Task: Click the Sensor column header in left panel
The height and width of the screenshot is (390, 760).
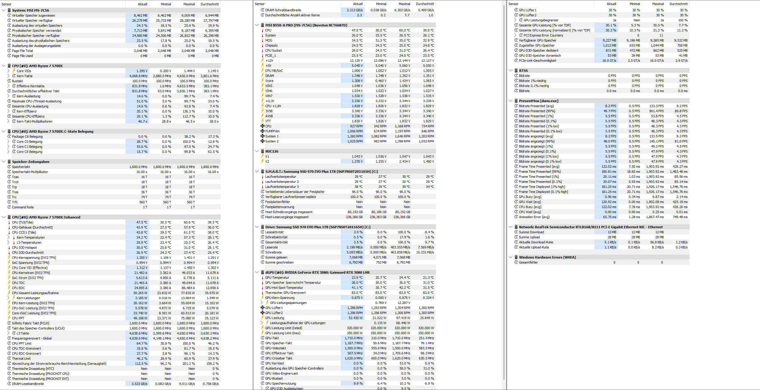Action: [x=63, y=4]
